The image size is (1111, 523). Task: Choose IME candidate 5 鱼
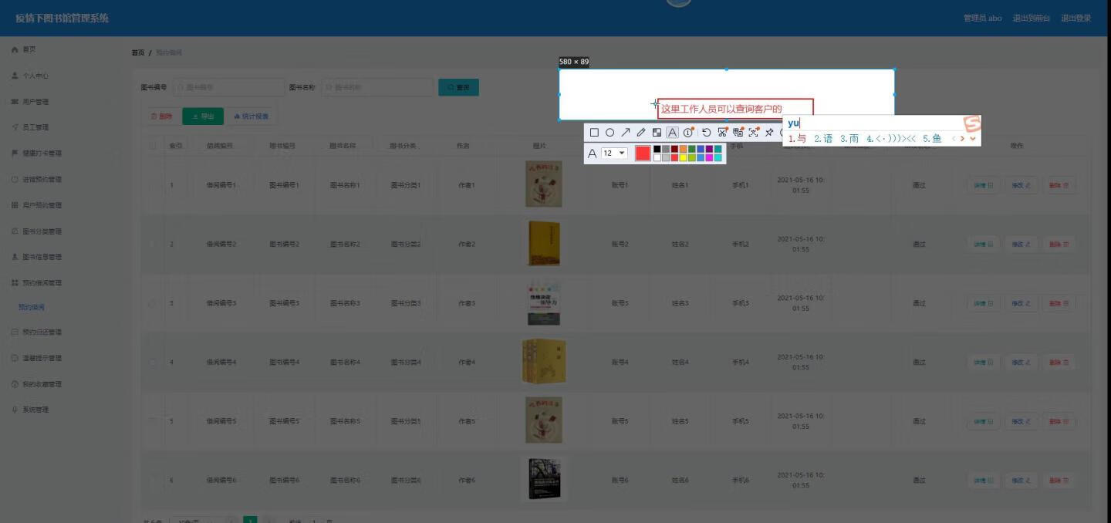(x=932, y=139)
